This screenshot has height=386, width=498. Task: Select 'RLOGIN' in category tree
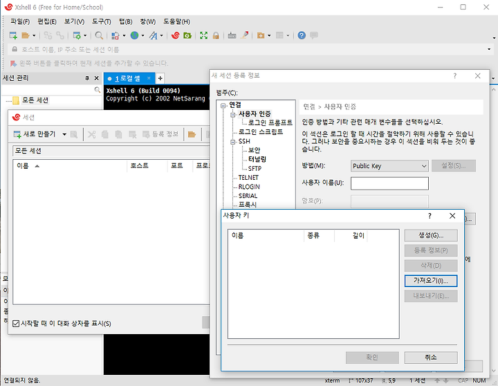[249, 187]
